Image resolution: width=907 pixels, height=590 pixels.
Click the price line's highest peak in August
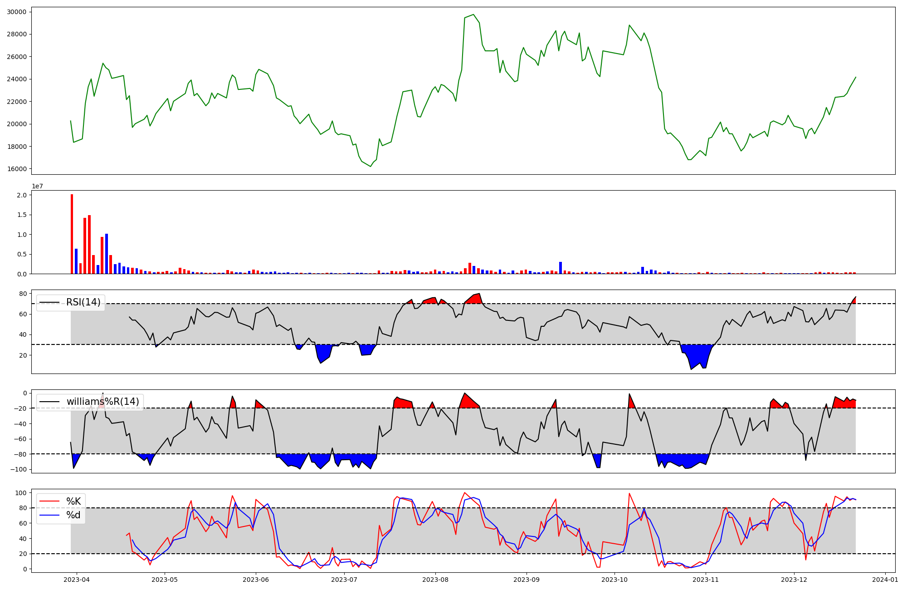click(x=473, y=15)
